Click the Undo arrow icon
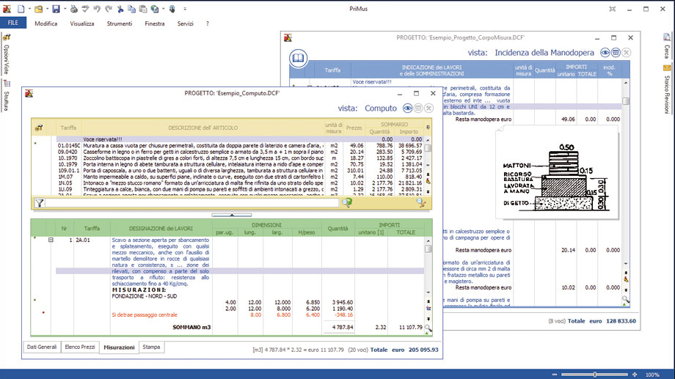Image resolution: width=675 pixels, height=379 pixels. coord(98,9)
